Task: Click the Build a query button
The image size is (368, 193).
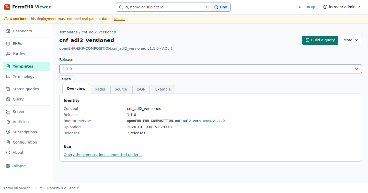Action: click(x=320, y=40)
